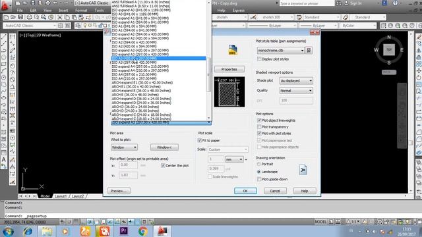Select Landscape drawing orientation
Image resolution: width=422 pixels, height=237 pixels.
pyautogui.click(x=258, y=171)
